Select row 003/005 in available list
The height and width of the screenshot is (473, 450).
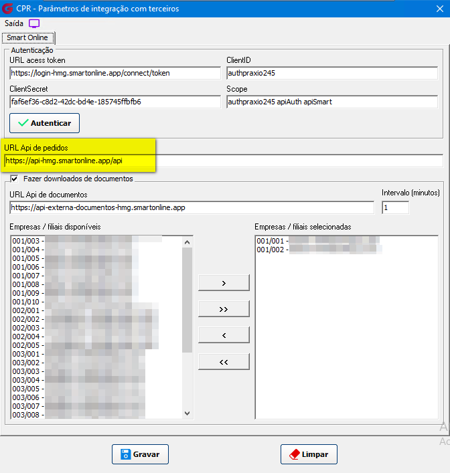coord(96,389)
